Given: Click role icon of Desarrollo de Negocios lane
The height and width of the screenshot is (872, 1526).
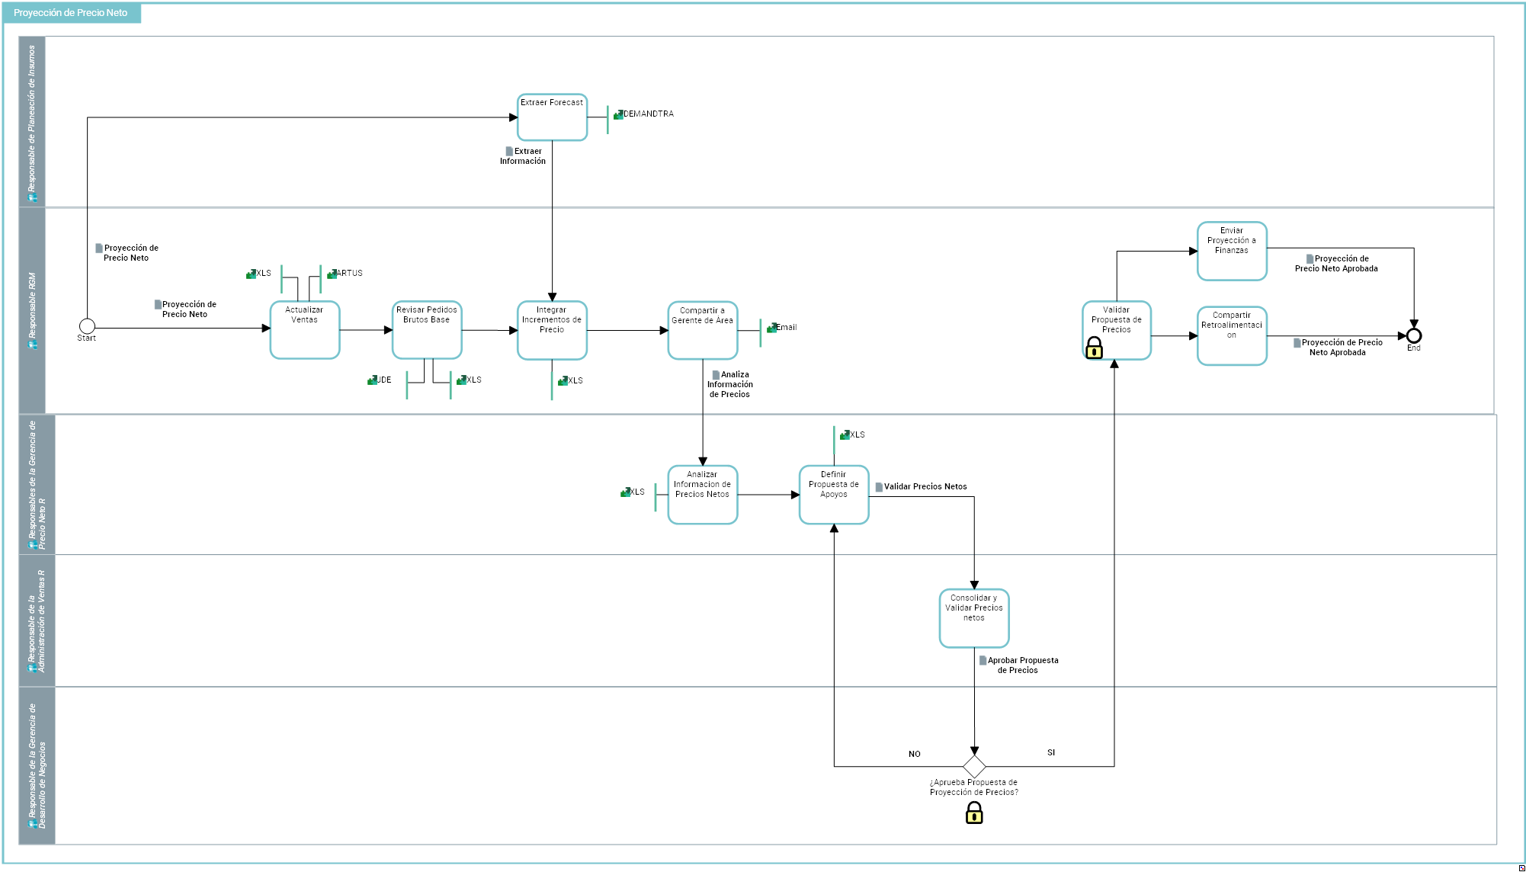Looking at the screenshot, I should coord(33,824).
